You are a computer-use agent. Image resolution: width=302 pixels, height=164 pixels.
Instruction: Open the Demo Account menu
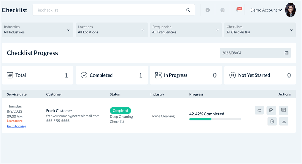point(266,10)
